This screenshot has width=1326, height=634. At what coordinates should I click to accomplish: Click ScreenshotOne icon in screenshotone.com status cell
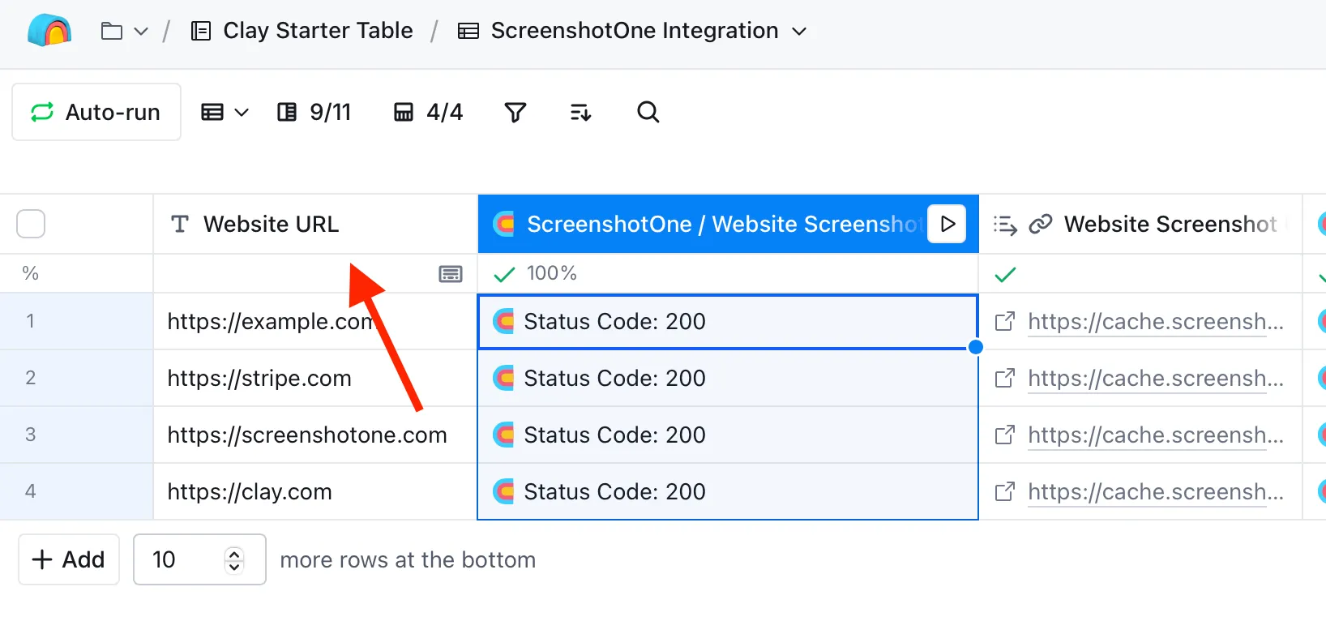(x=504, y=435)
